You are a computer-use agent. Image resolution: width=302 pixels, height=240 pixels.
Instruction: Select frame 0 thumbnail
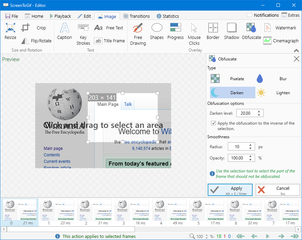coord(20,212)
